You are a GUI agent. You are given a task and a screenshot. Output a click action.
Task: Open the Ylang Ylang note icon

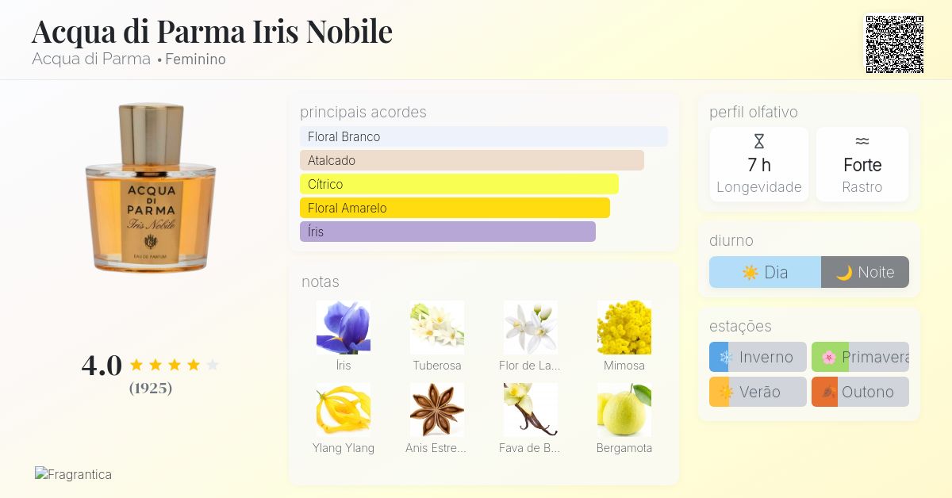click(x=343, y=409)
